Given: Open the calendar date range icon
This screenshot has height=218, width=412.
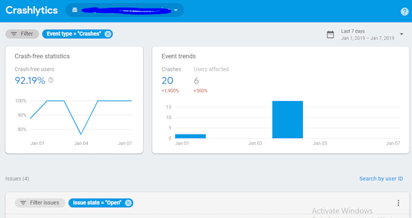Looking at the screenshot, I should [x=330, y=35].
